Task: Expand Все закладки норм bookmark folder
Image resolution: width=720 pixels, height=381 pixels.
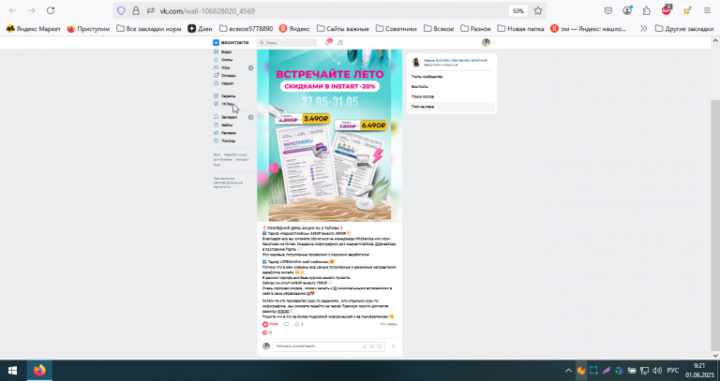Action: coord(149,28)
